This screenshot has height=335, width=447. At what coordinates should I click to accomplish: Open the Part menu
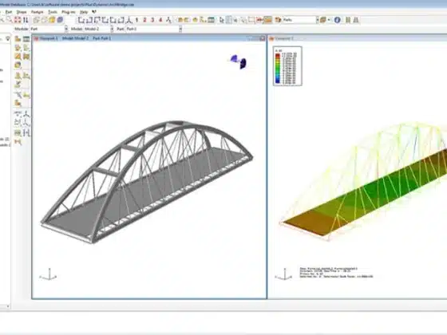(x=9, y=12)
